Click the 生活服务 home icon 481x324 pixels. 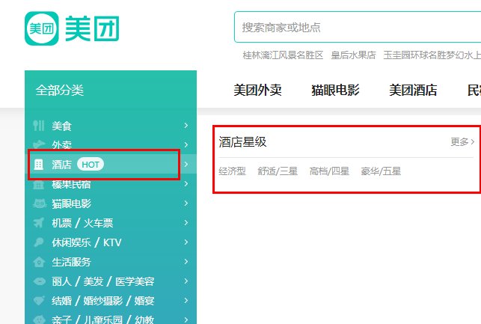point(39,262)
